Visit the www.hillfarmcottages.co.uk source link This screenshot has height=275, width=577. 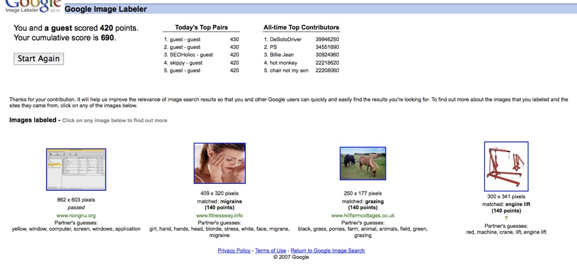point(362,216)
